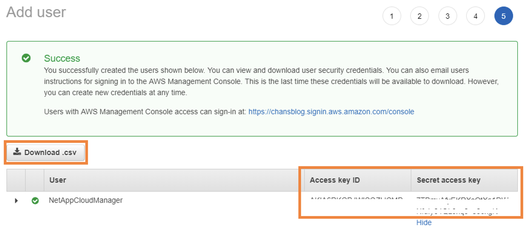
Task: Click the secret access key value text
Action: tap(462, 206)
